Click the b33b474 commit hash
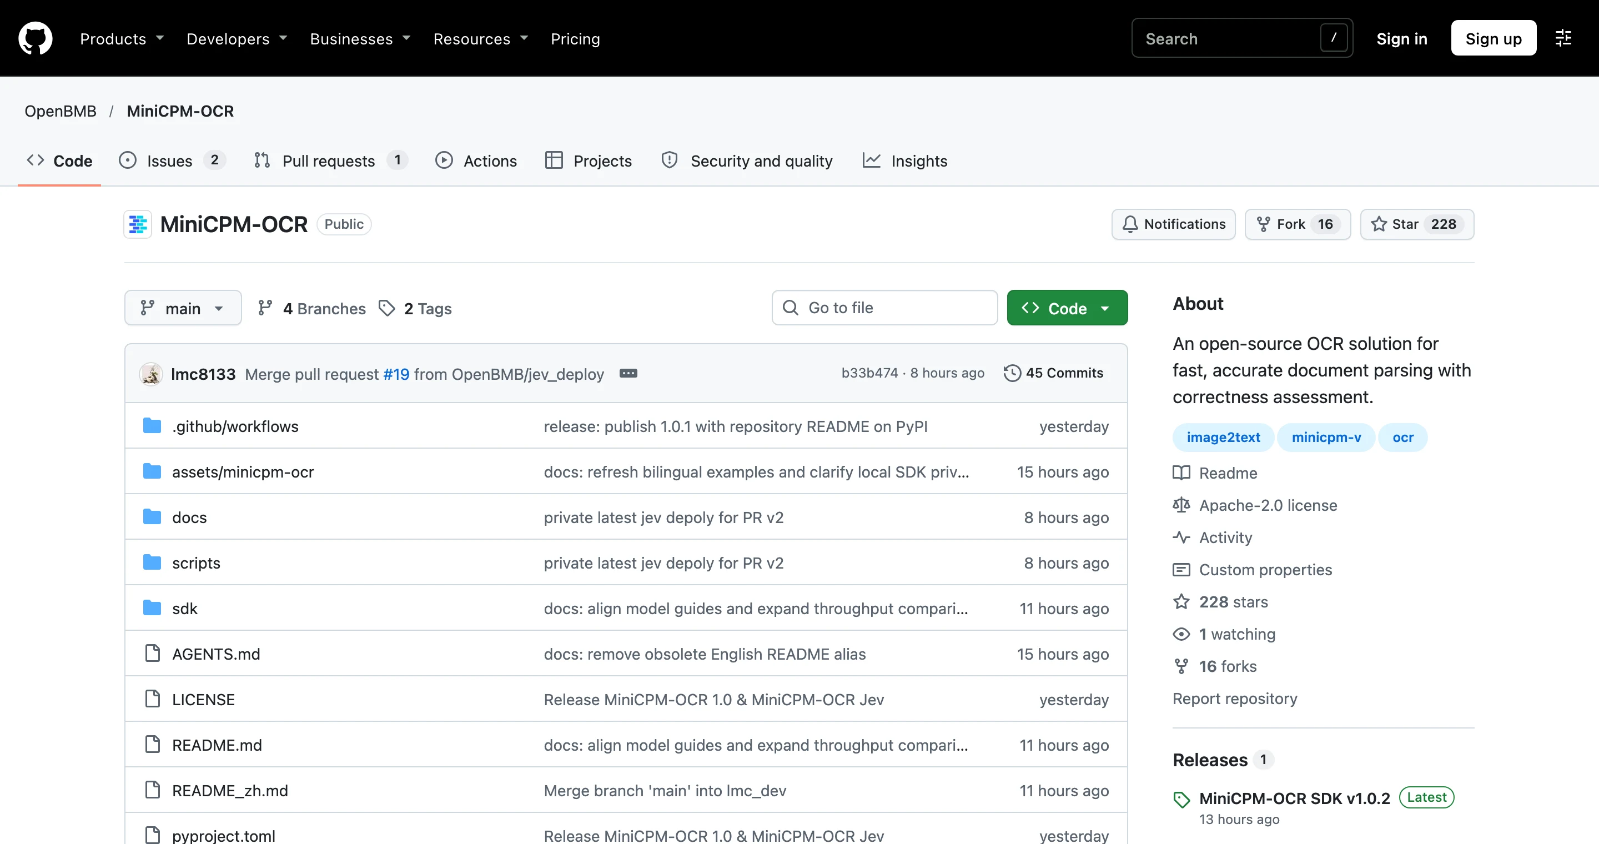1599x844 pixels. click(869, 373)
